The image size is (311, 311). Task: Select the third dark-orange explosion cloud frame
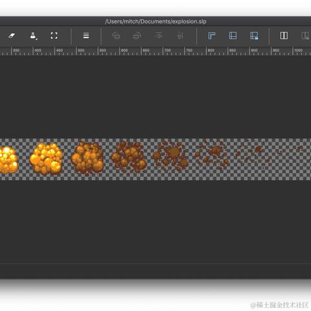pyautogui.click(x=87, y=158)
